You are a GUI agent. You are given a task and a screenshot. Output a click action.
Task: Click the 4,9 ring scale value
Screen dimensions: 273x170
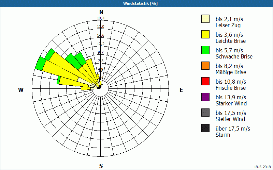click(x=101, y=69)
